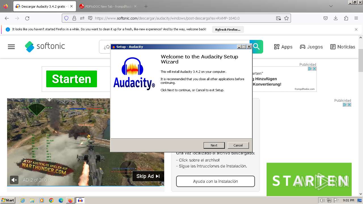Viewport: 363px width, 204px height.
Task: Open Firefox downloads panel
Action: tap(336, 18)
